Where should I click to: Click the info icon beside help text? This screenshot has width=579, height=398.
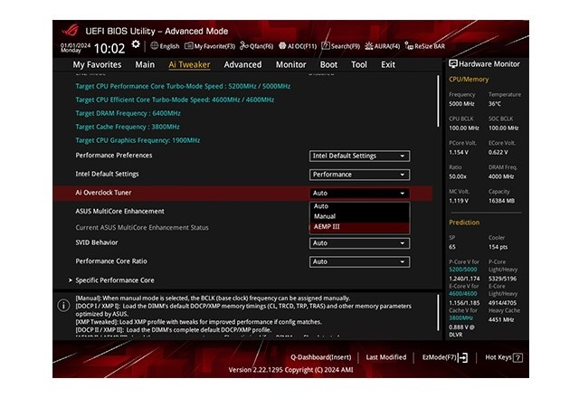point(63,306)
